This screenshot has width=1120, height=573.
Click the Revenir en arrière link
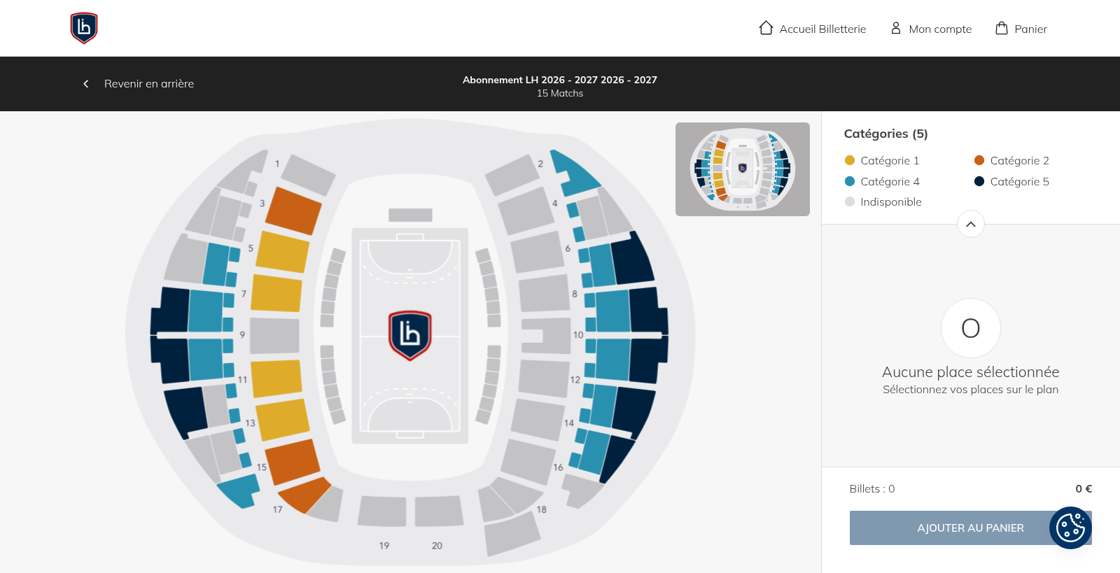pyautogui.click(x=149, y=83)
